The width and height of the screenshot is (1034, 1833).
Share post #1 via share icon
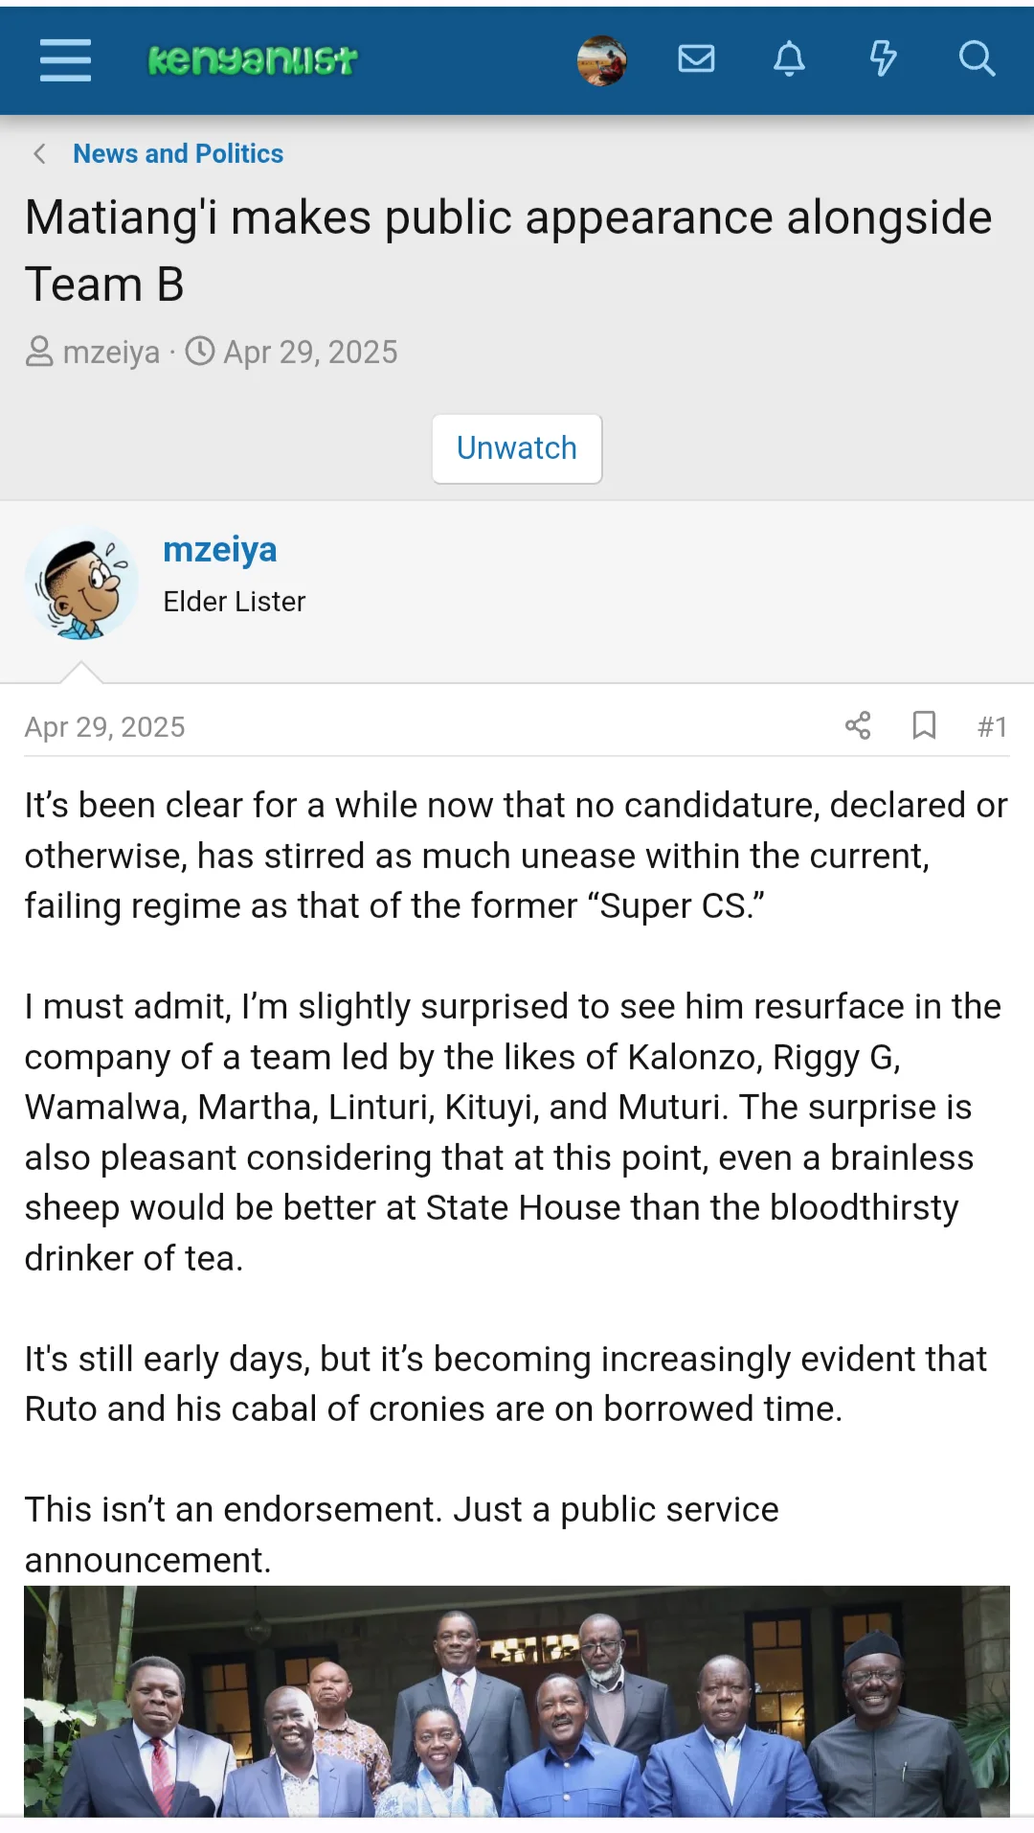click(x=858, y=725)
